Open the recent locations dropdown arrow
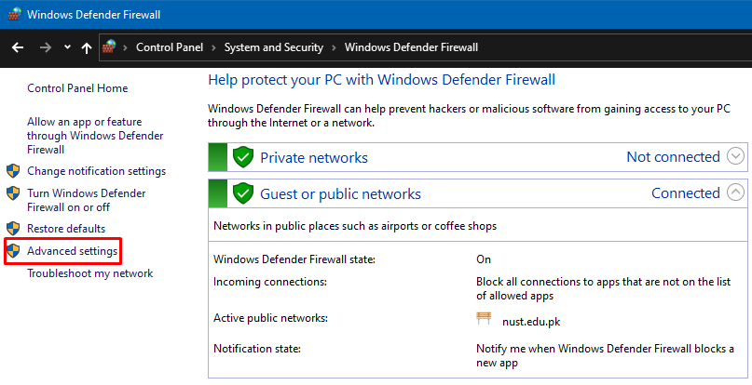The height and width of the screenshot is (385, 752). coord(67,47)
